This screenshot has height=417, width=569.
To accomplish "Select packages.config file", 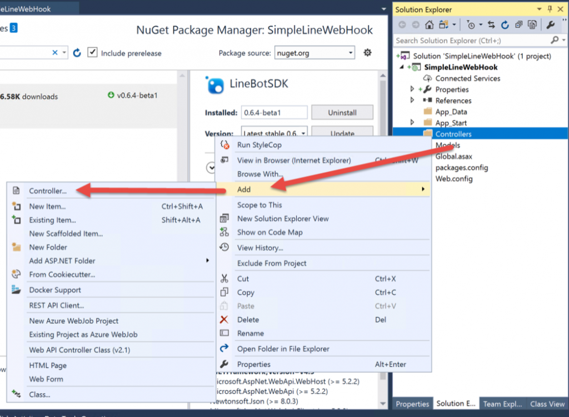I will [462, 168].
